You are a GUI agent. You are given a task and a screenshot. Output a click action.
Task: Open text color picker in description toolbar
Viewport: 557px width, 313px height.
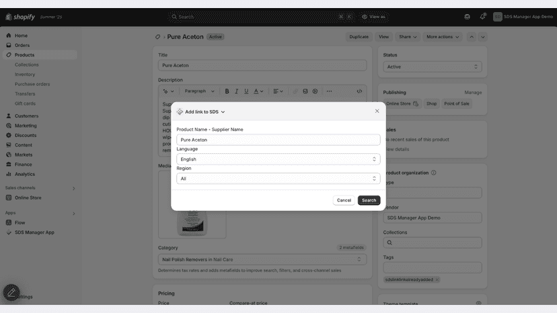(x=258, y=91)
